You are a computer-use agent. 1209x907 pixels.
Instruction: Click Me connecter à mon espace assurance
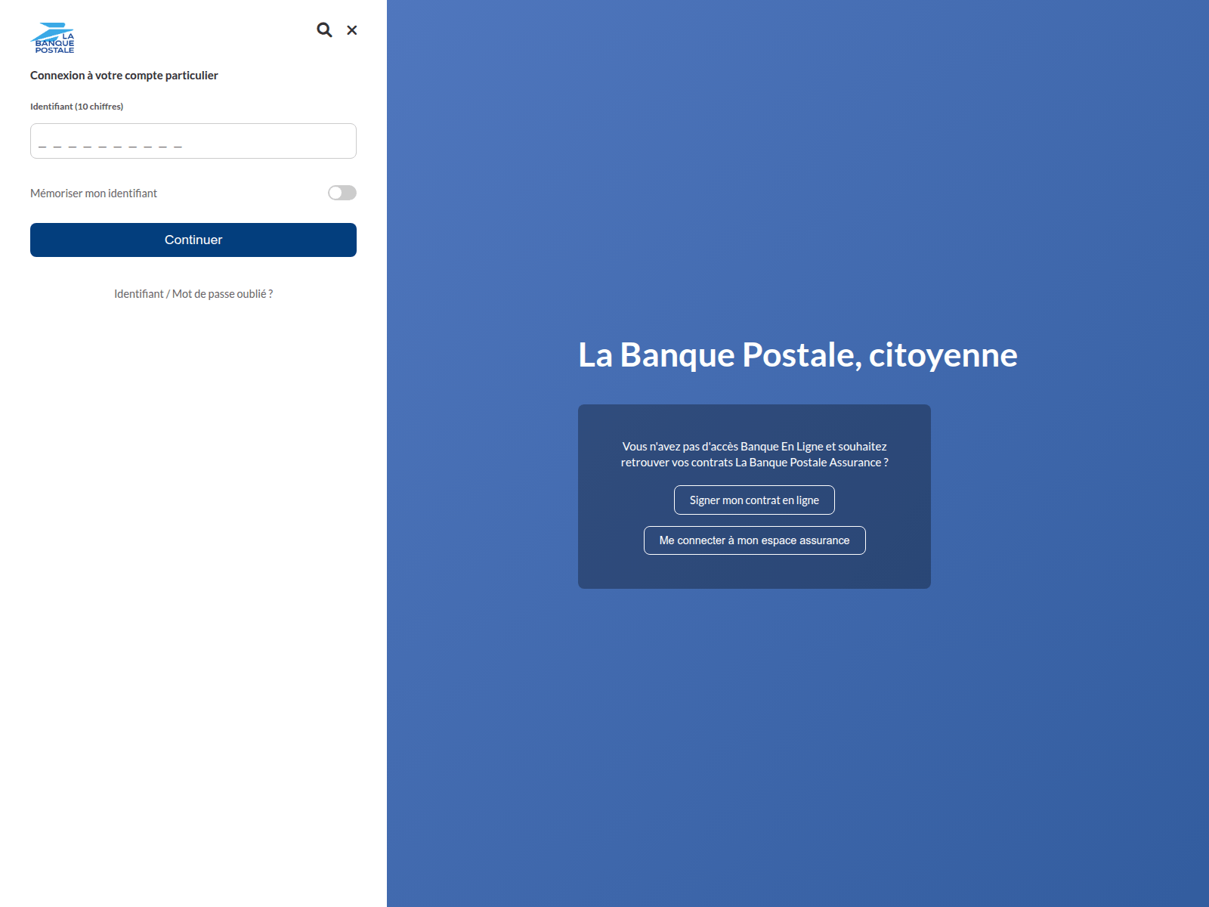pos(755,540)
